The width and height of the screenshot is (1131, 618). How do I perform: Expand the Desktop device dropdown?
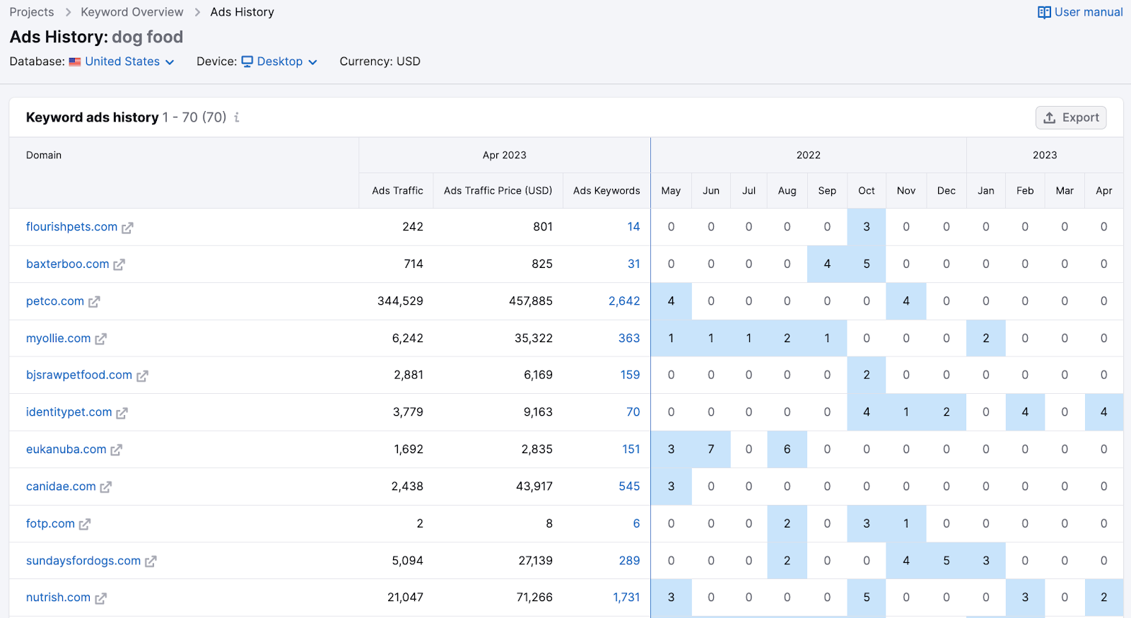[x=279, y=62]
